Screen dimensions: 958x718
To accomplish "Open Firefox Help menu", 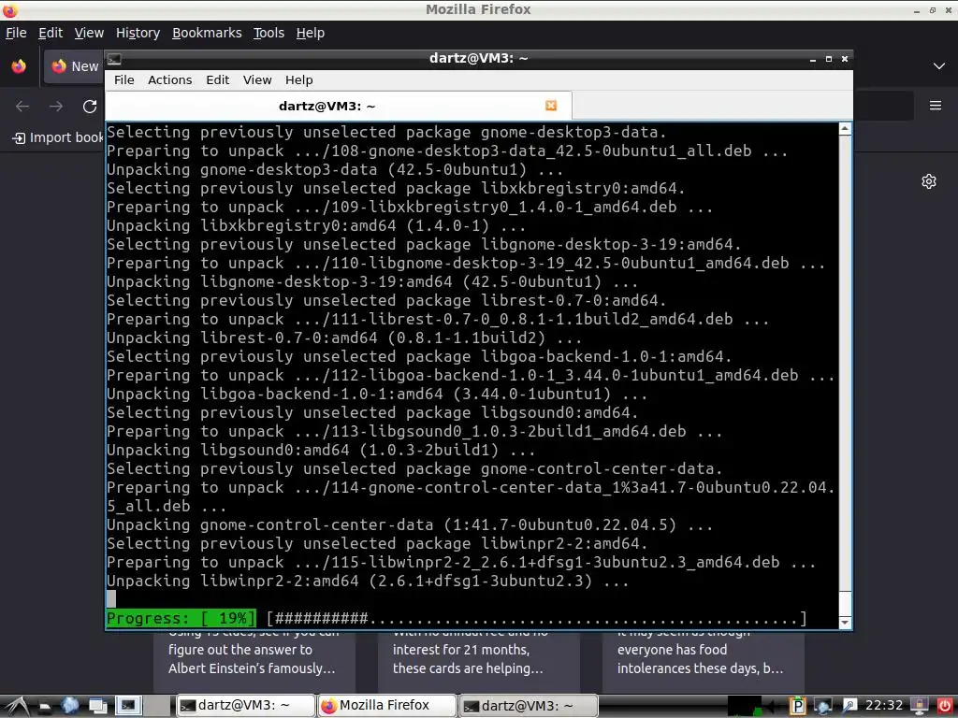I will (x=311, y=33).
